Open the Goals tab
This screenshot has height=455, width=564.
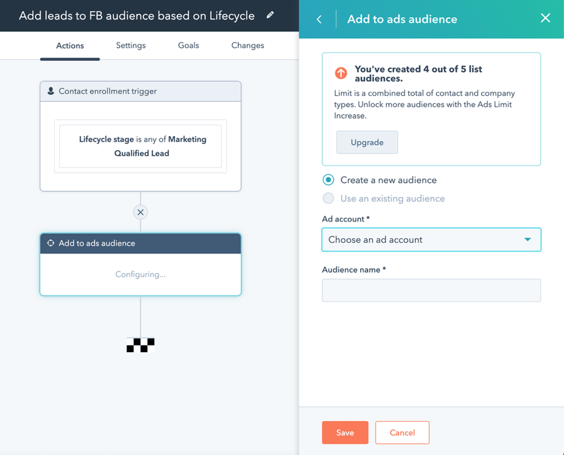(x=188, y=46)
